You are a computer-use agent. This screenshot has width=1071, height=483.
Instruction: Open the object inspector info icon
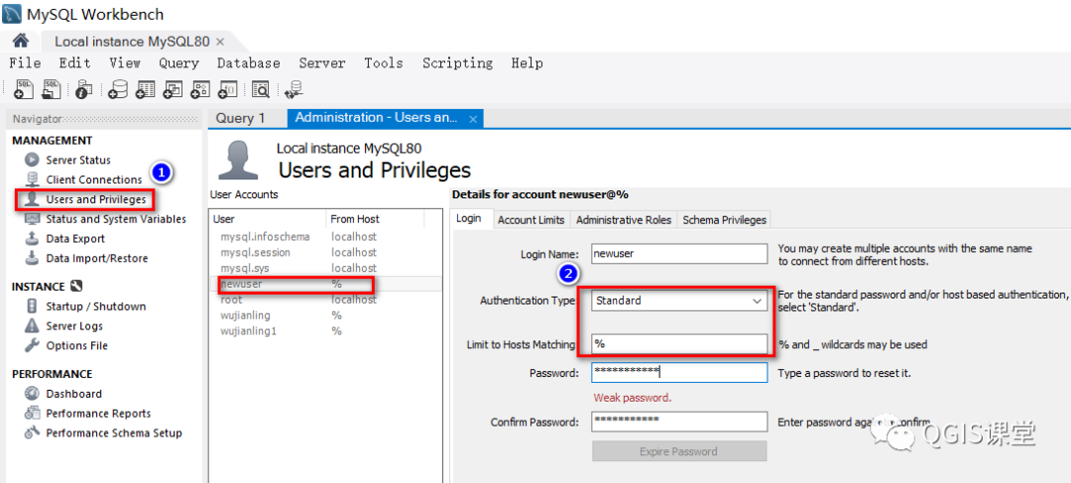pyautogui.click(x=83, y=89)
